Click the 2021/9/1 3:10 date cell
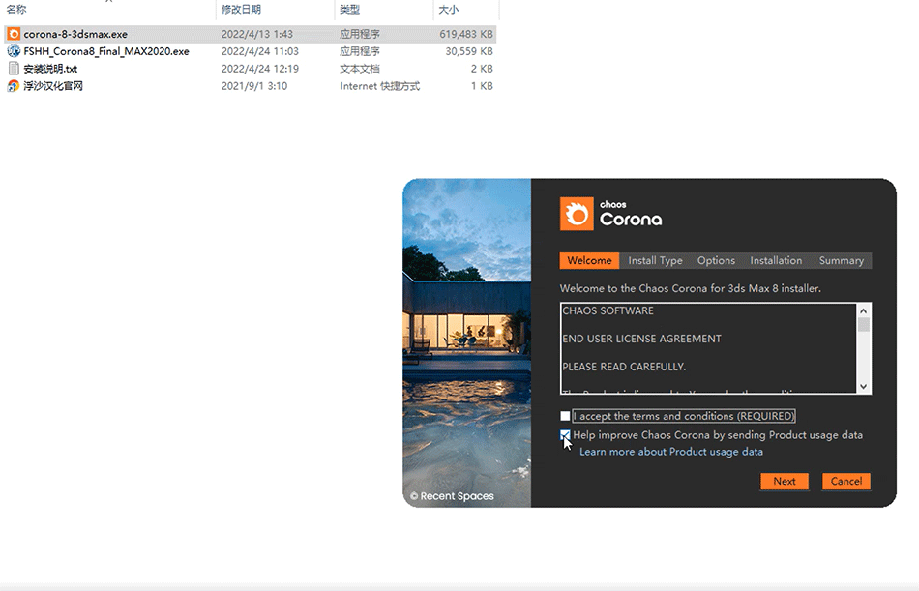The width and height of the screenshot is (919, 591). pos(253,86)
